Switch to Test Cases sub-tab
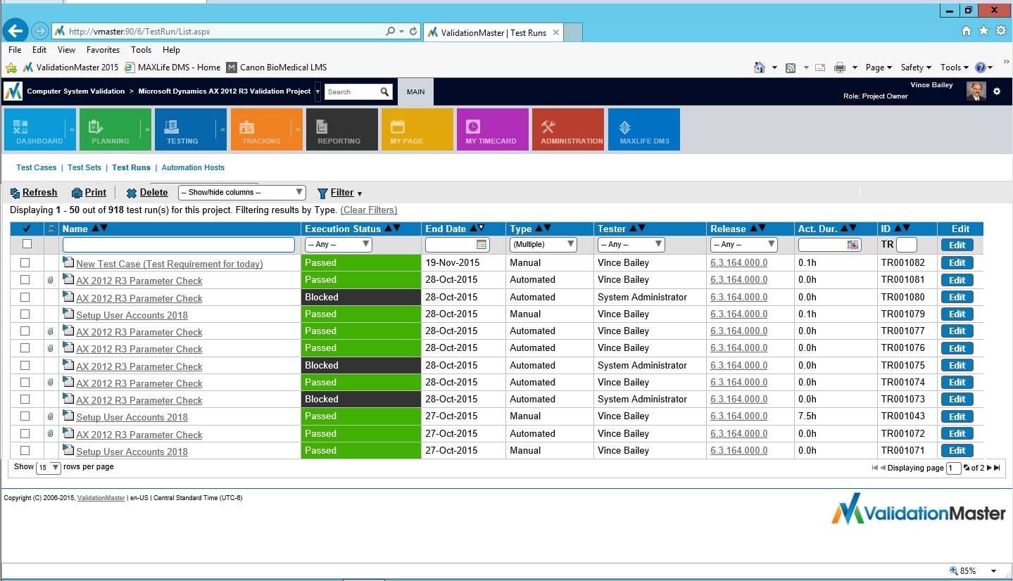1013x581 pixels. point(37,167)
